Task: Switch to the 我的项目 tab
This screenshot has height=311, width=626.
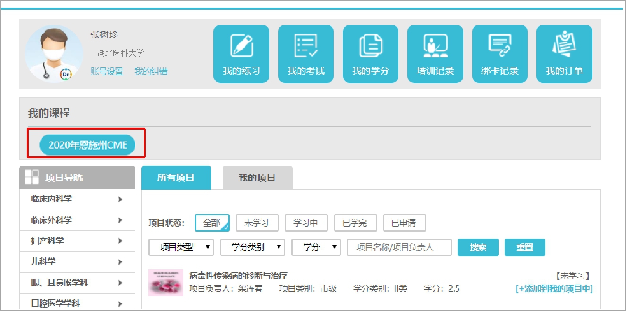Action: pyautogui.click(x=257, y=178)
